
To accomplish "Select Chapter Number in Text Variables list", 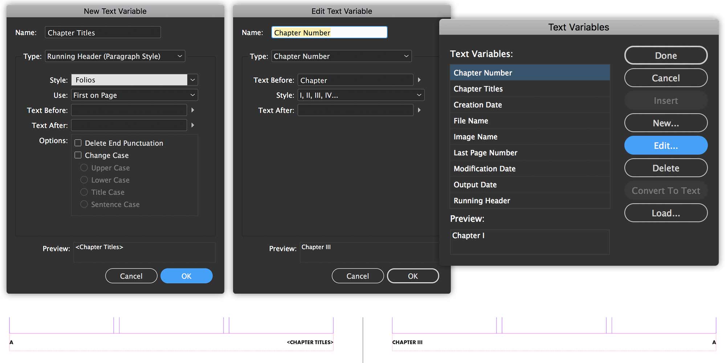I will point(530,73).
